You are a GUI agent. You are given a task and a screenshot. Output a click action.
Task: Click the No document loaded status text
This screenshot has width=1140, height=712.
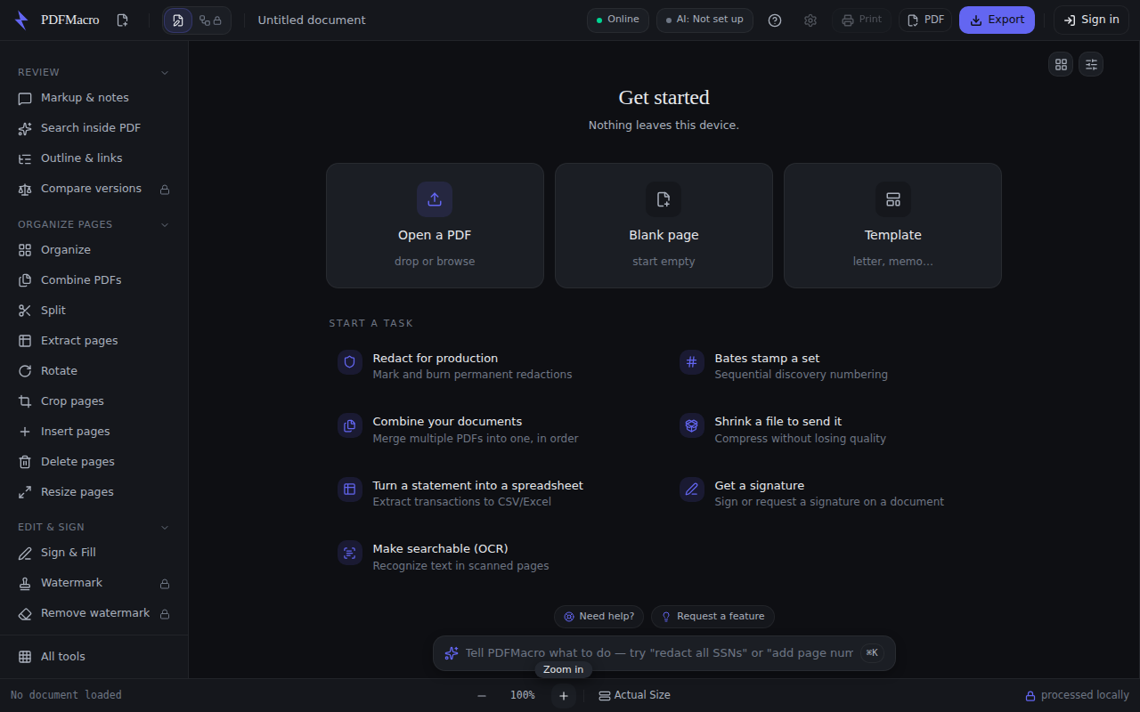point(66,695)
